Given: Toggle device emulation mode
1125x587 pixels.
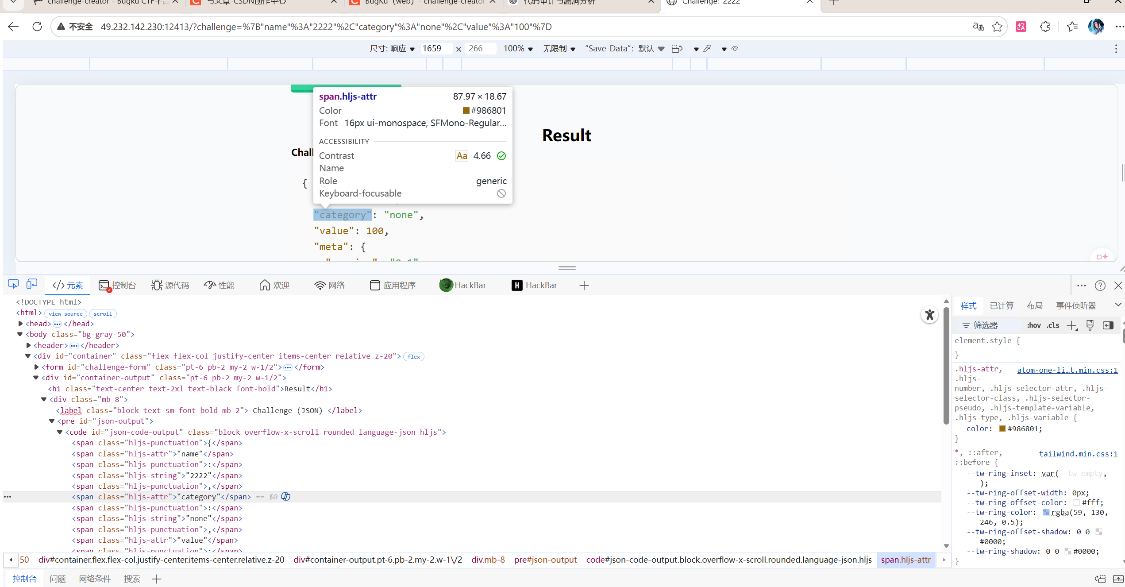Looking at the screenshot, I should click(x=32, y=284).
